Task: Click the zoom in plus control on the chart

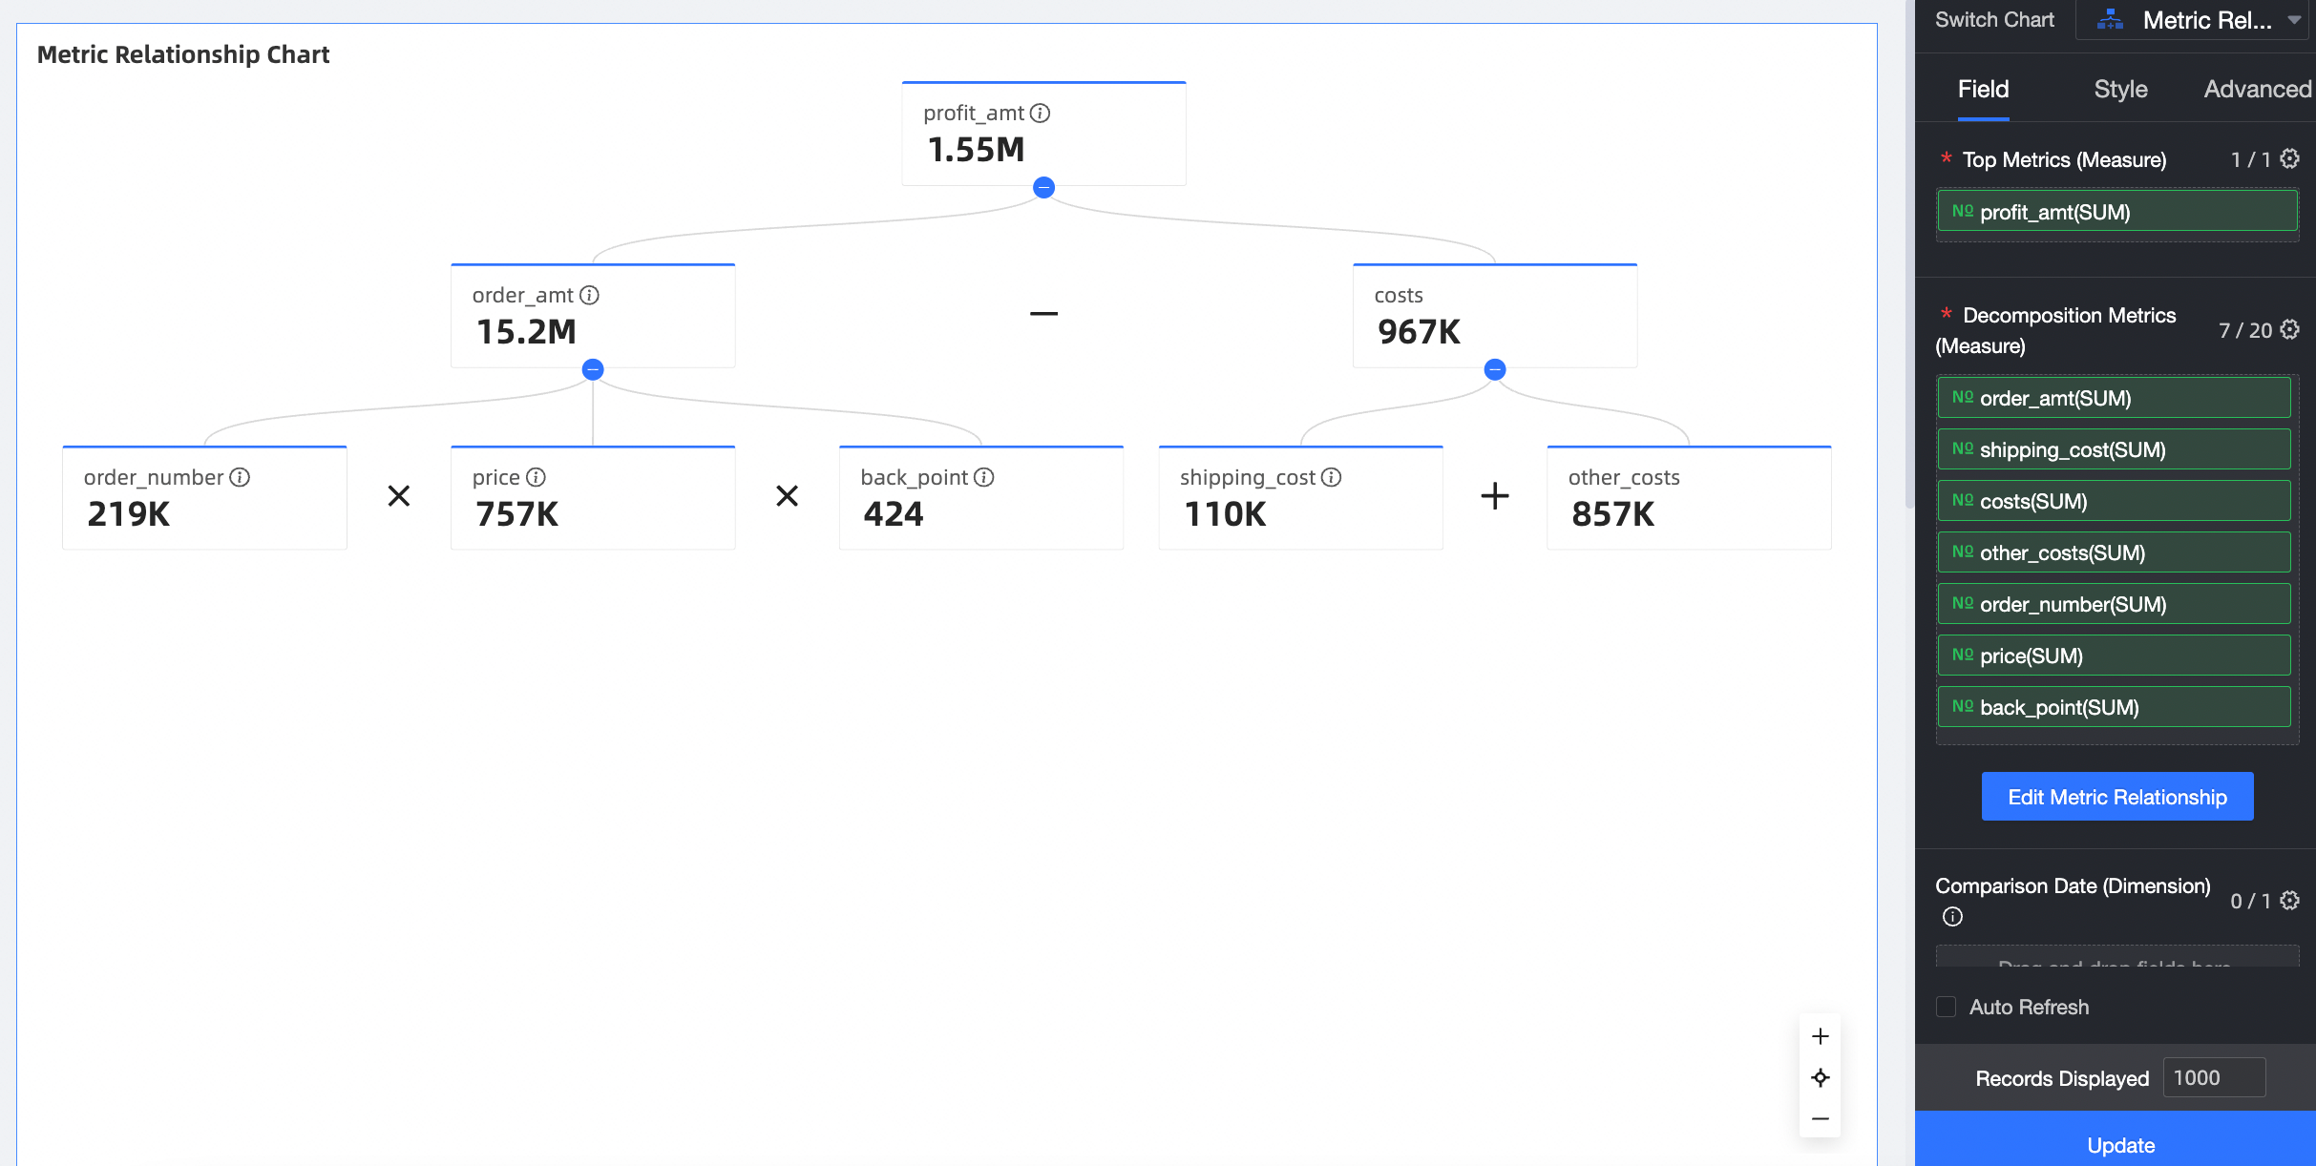Action: click(x=1821, y=1036)
